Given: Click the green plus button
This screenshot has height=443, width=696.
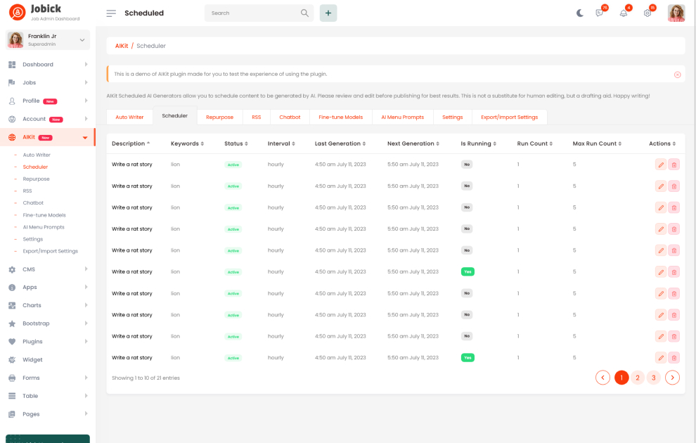Looking at the screenshot, I should [328, 13].
